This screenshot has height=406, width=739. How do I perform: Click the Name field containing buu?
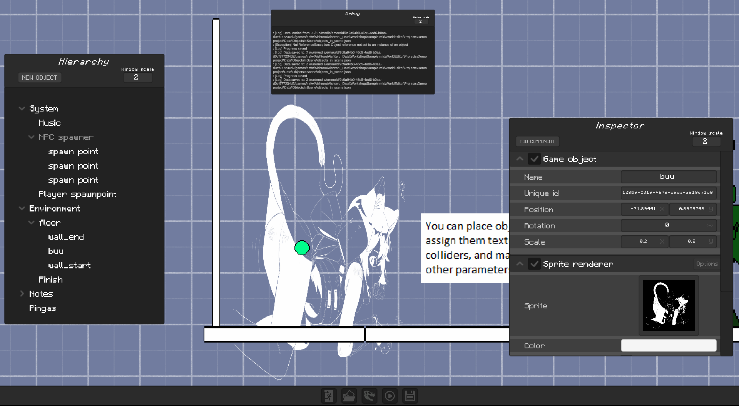pos(669,177)
